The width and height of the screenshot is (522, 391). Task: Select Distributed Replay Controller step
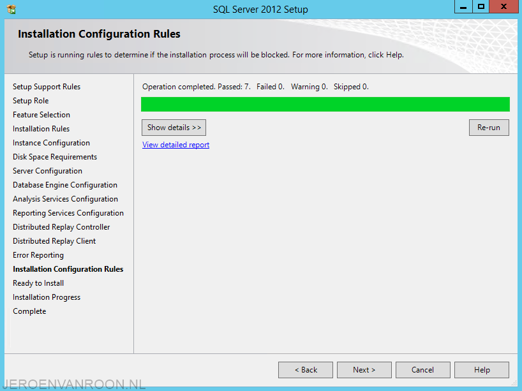pyautogui.click(x=61, y=227)
